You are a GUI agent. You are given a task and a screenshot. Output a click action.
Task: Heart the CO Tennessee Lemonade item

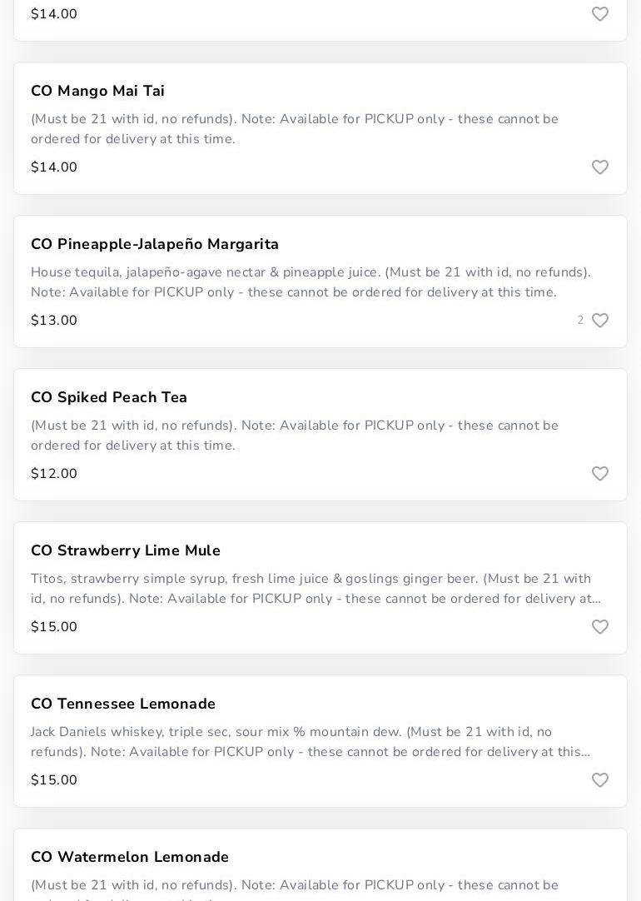tap(600, 780)
